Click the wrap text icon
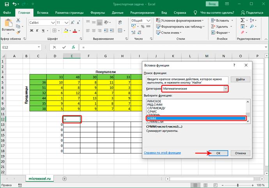269x188 pixels. click(x=120, y=22)
